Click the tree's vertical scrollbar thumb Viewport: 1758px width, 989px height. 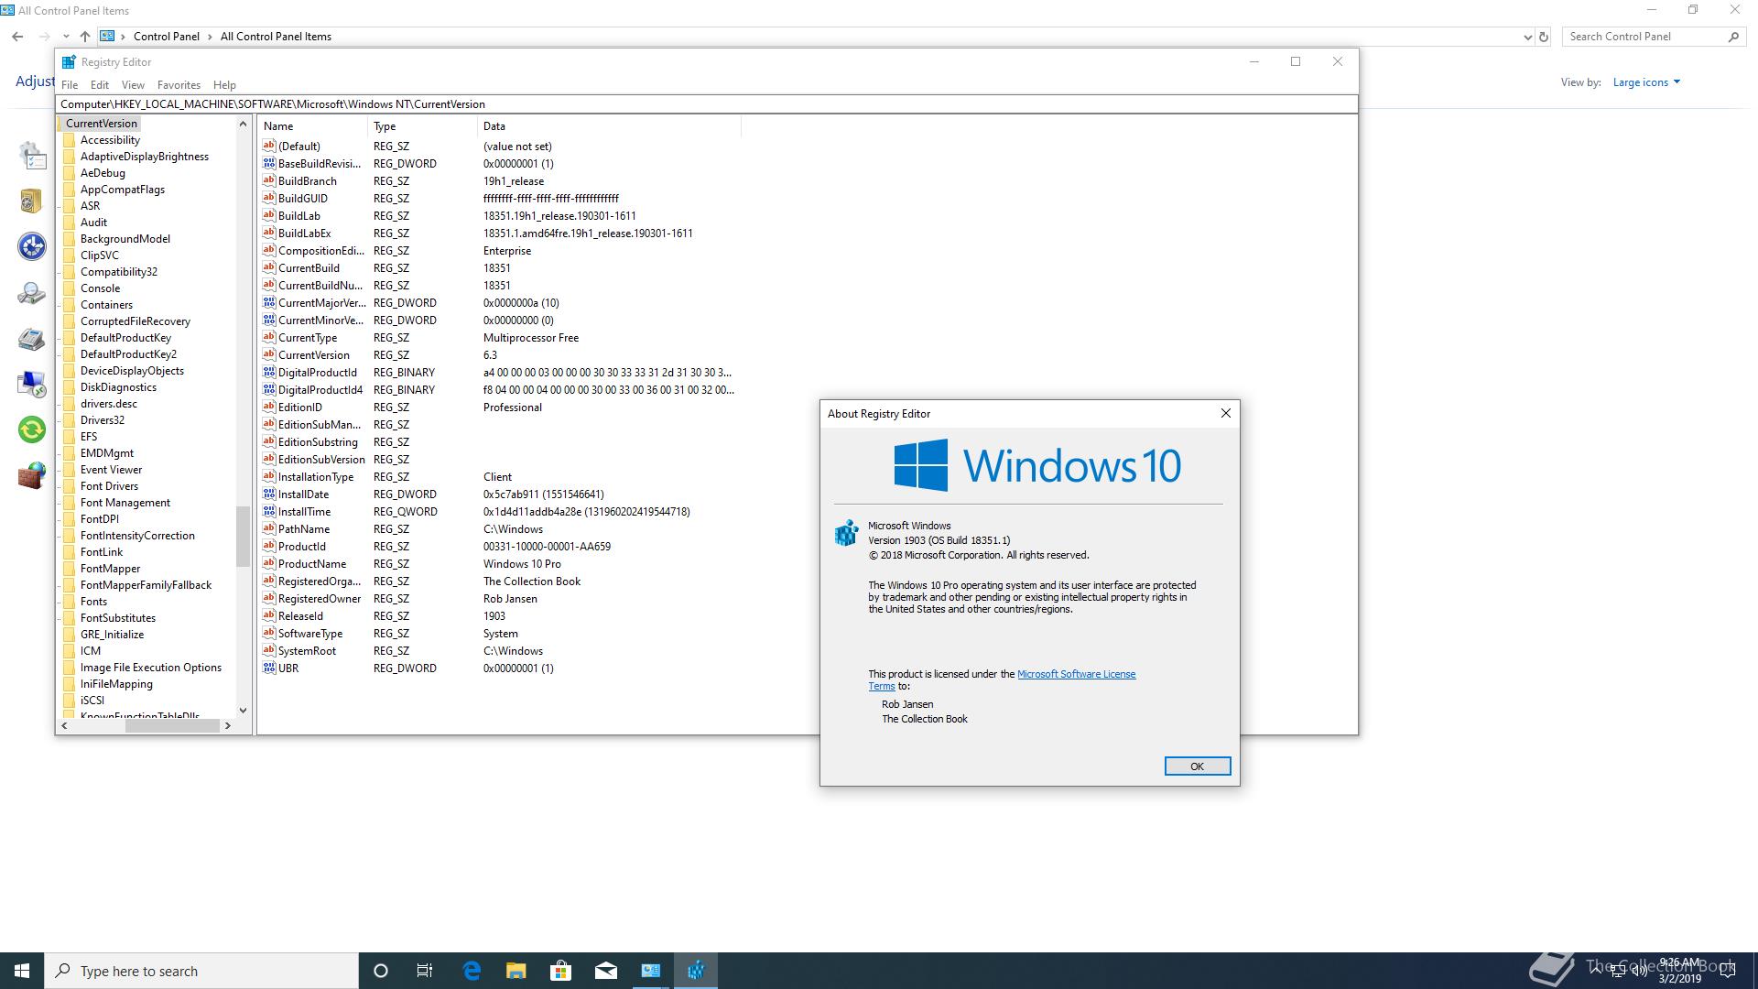243,537
